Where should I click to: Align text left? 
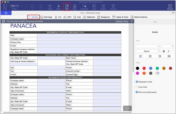141,56
